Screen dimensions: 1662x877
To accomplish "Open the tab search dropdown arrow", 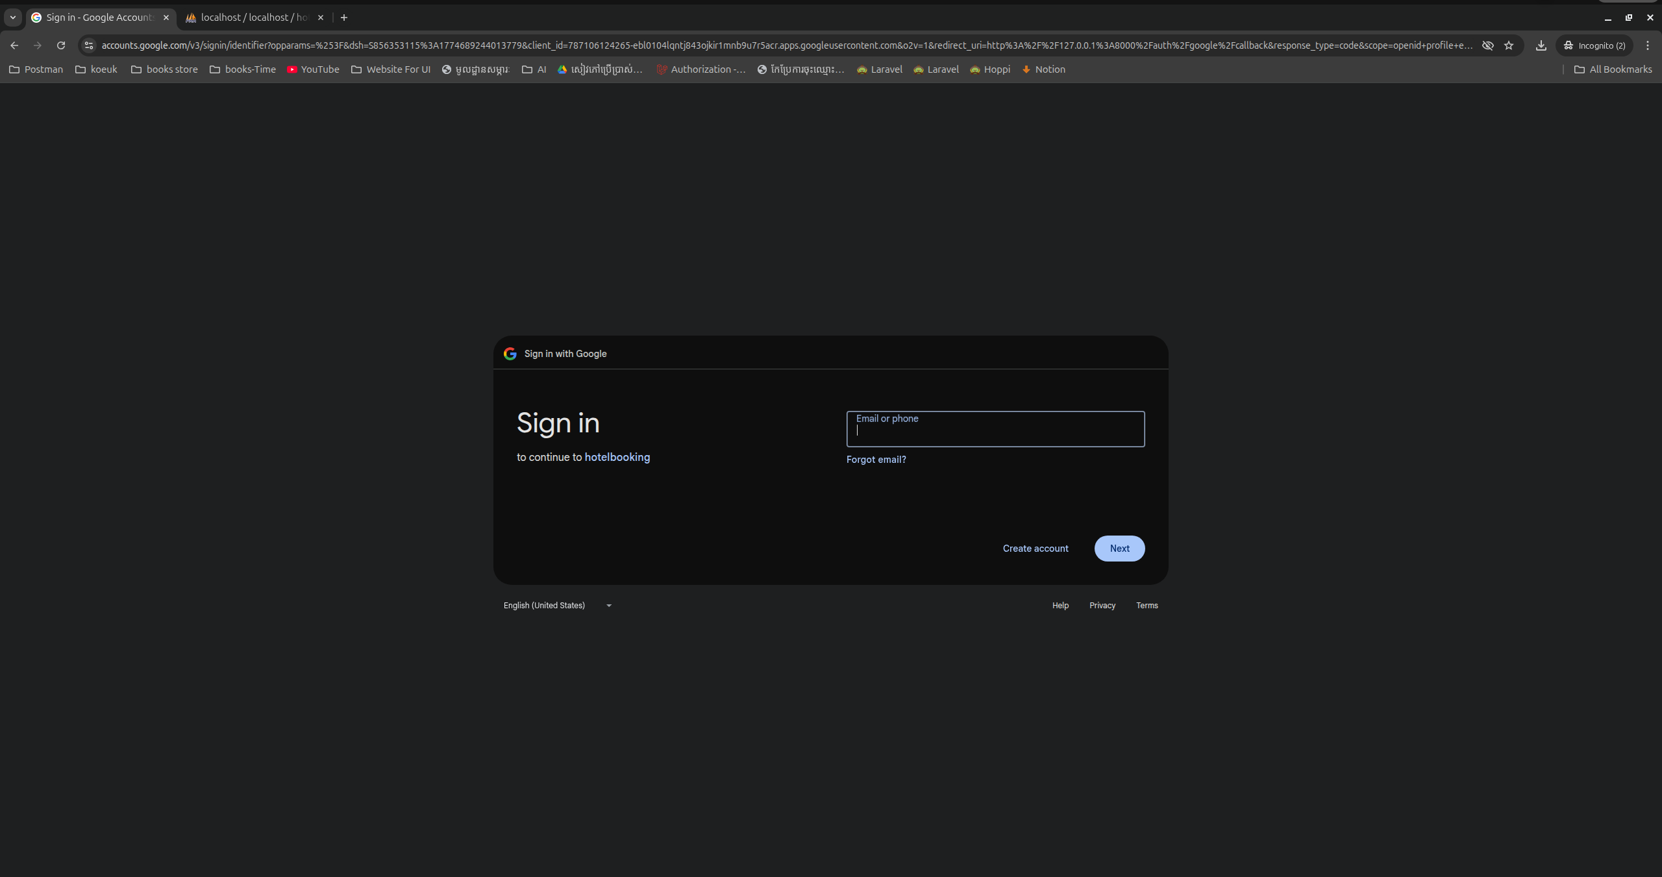I will coord(13,18).
